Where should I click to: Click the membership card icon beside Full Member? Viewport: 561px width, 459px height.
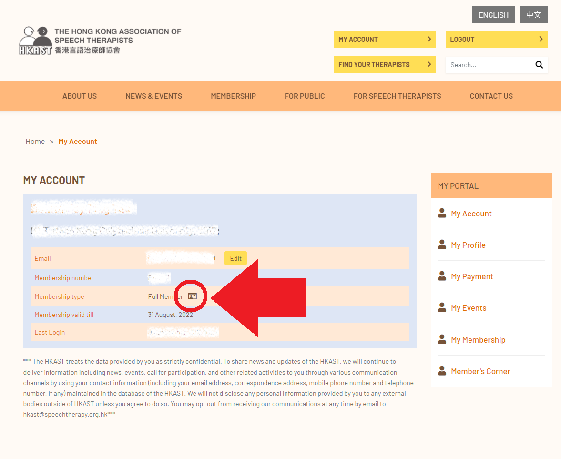point(193,296)
